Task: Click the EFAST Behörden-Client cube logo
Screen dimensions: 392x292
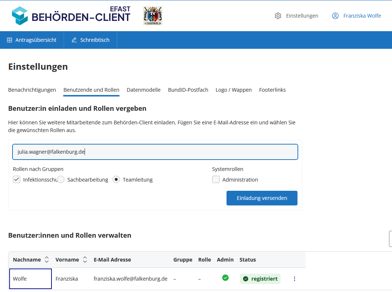Action: click(19, 15)
